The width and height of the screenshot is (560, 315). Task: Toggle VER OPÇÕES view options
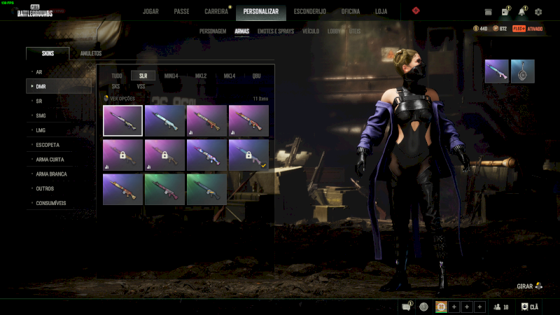[119, 99]
